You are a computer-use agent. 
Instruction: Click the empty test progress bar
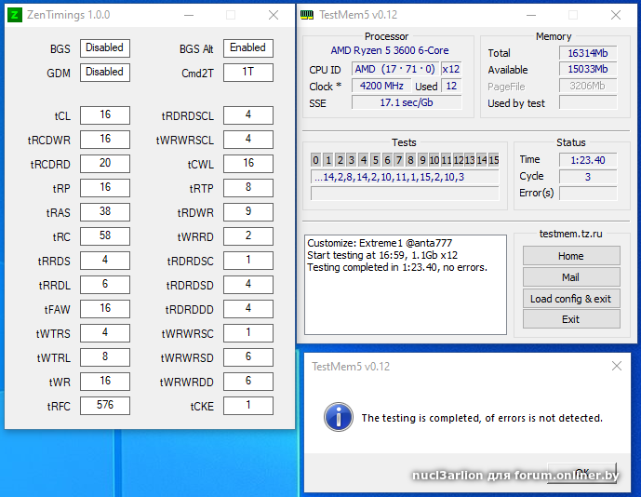[405, 194]
